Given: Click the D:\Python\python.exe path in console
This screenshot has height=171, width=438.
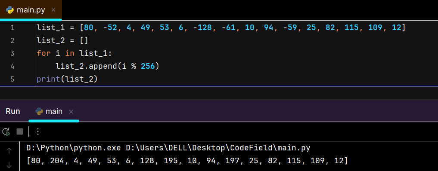Looking at the screenshot, I should (74, 148).
